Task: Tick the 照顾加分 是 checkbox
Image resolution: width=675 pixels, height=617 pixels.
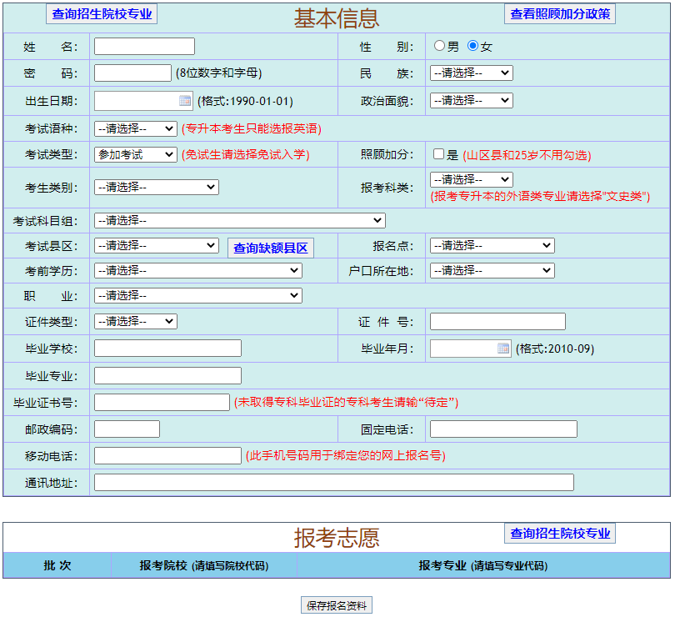Action: coord(438,154)
